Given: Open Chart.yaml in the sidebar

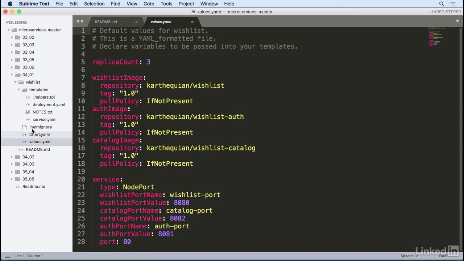Looking at the screenshot, I should coord(40,134).
